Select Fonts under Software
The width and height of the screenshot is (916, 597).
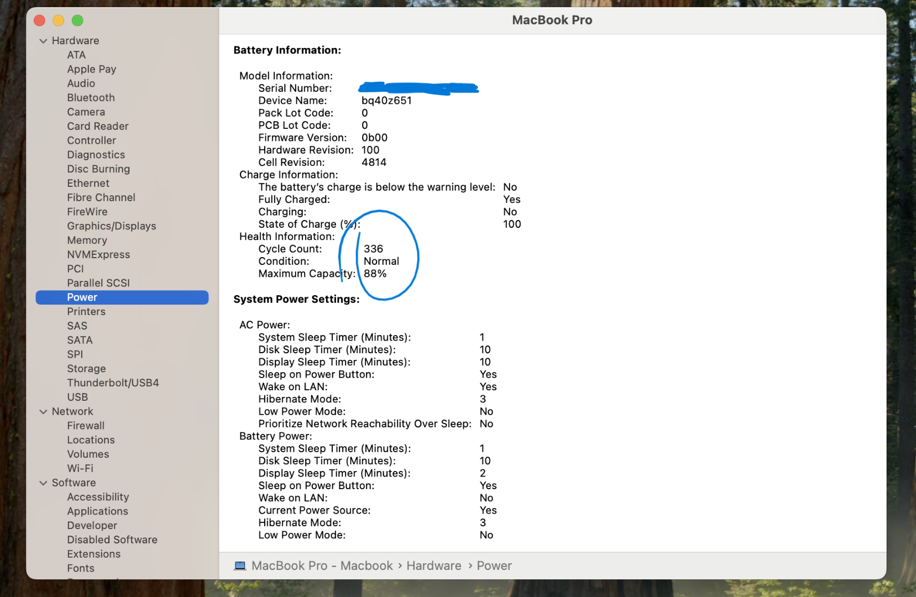(81, 568)
